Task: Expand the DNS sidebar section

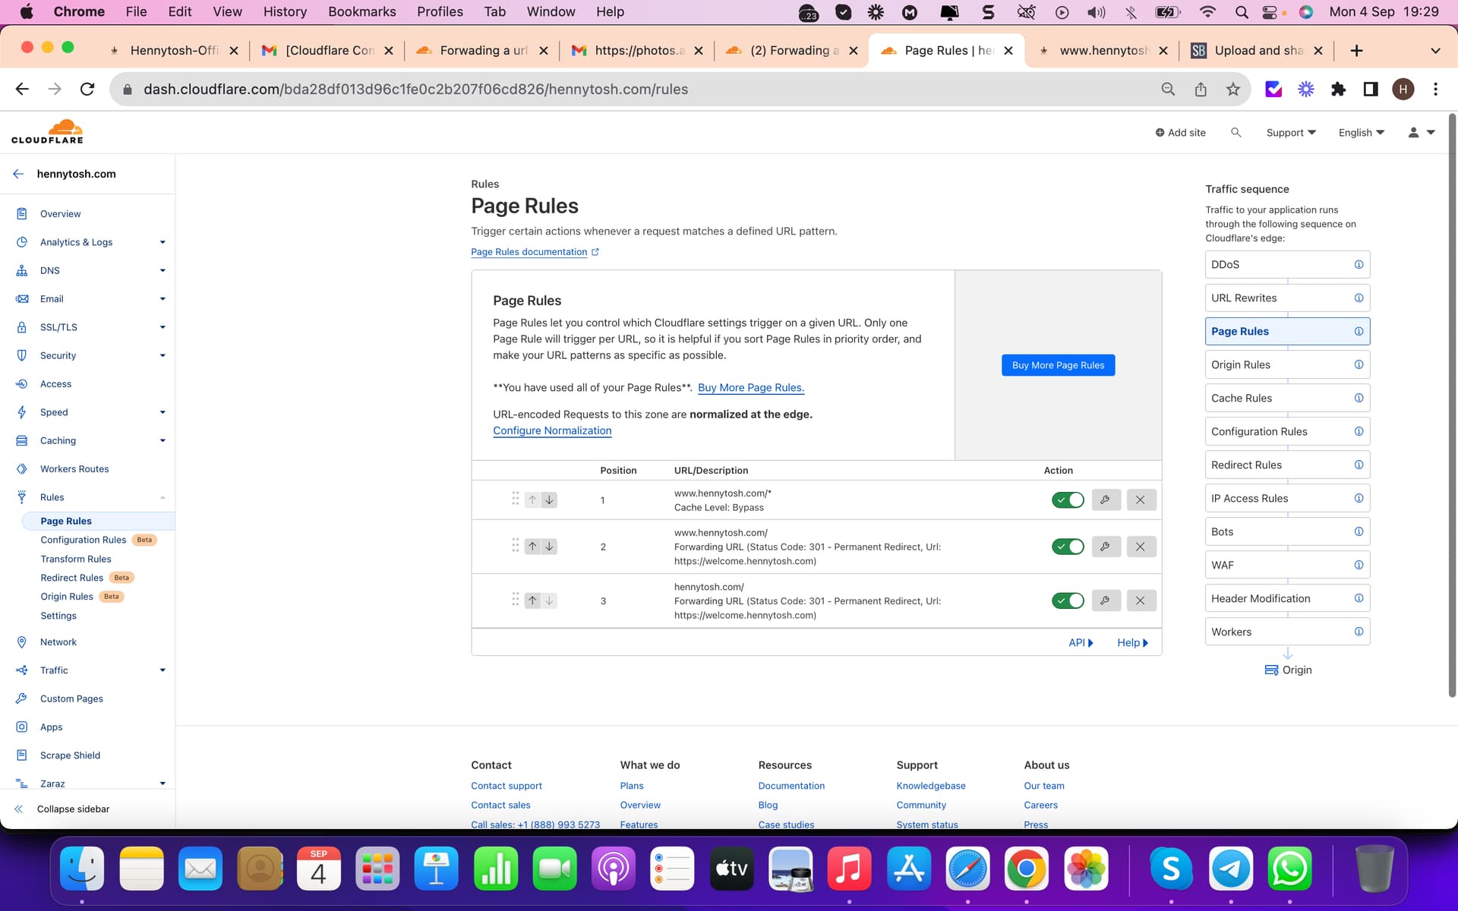Action: point(162,270)
